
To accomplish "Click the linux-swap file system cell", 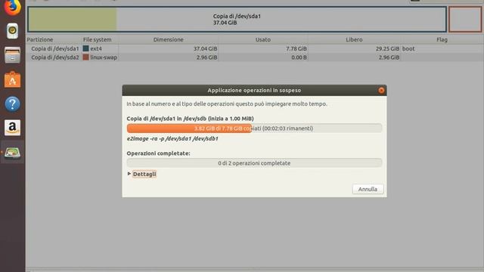I will [x=100, y=57].
